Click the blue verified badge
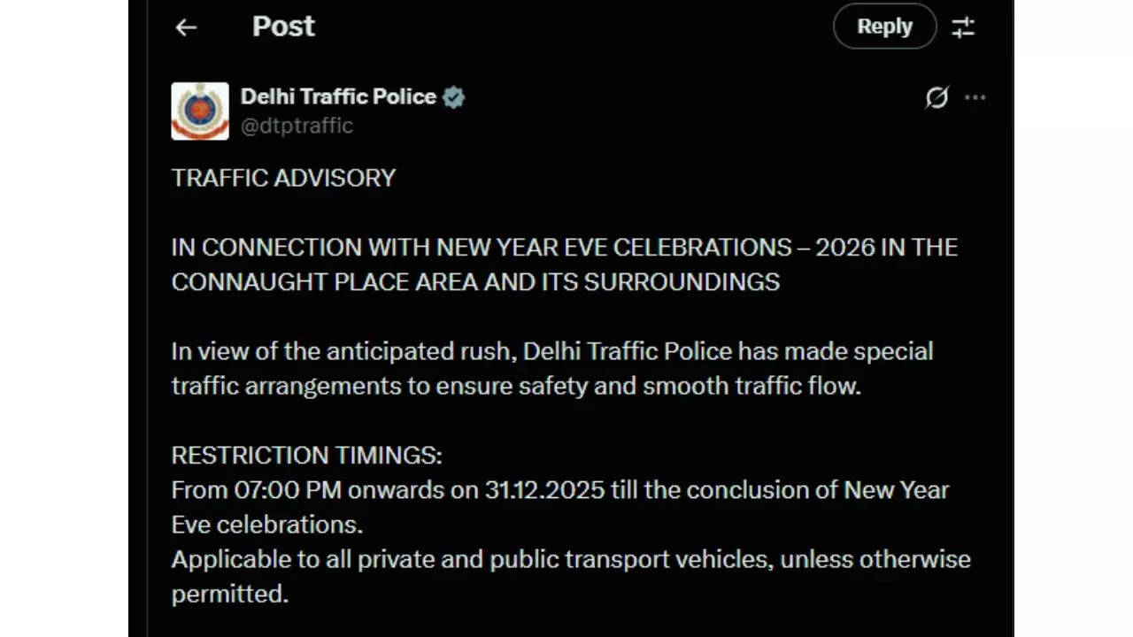The height and width of the screenshot is (637, 1133). tap(454, 97)
